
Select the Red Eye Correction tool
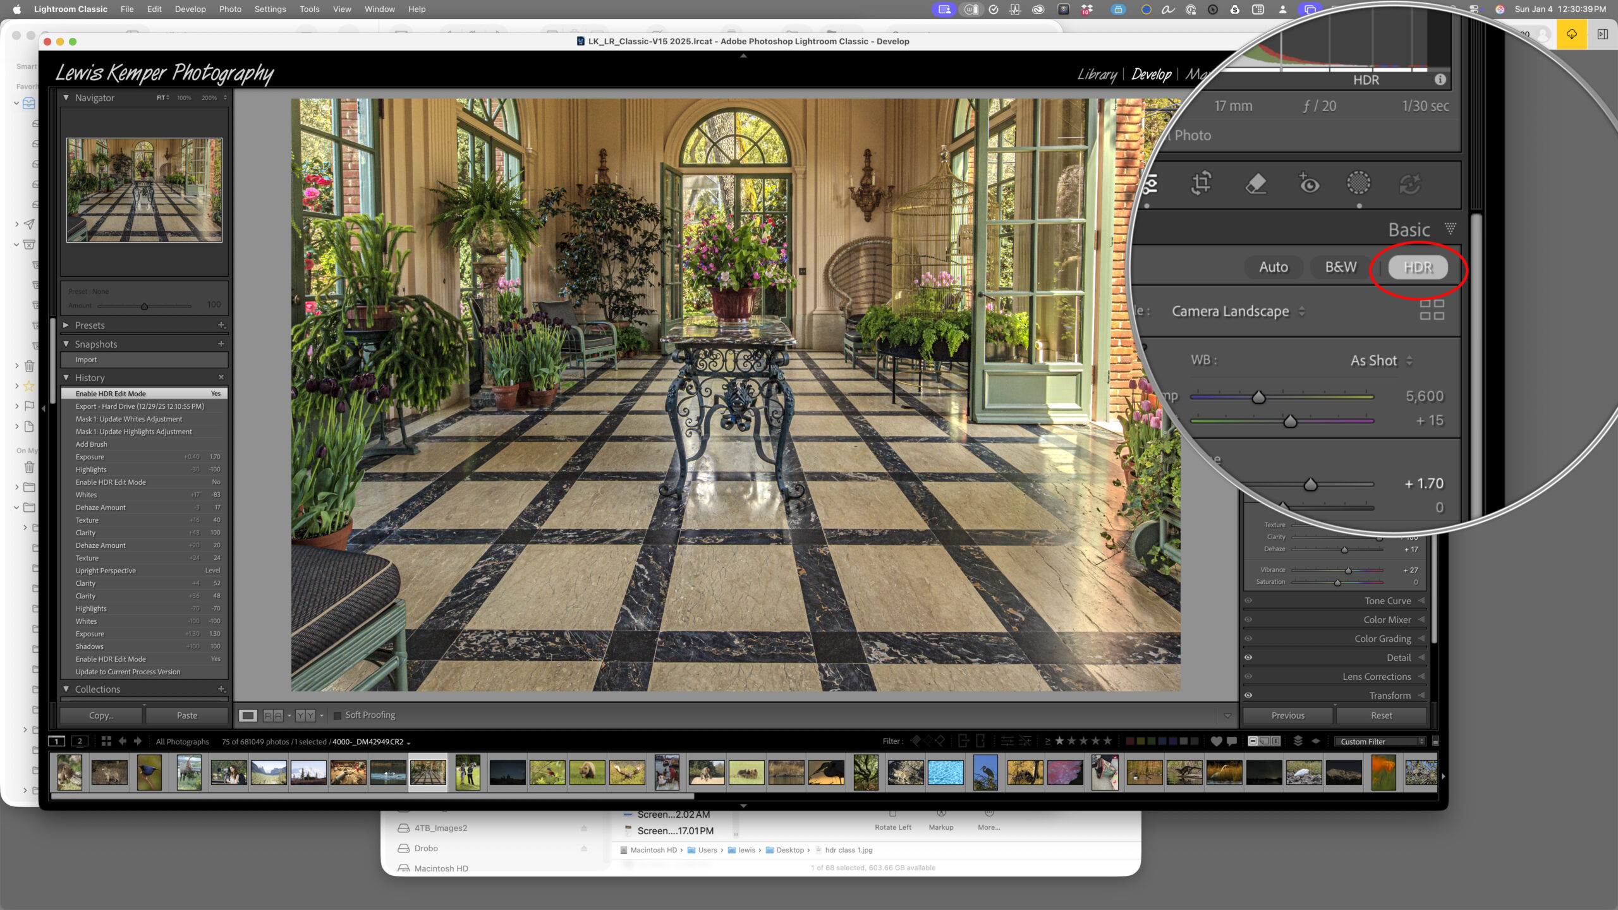tap(1308, 183)
